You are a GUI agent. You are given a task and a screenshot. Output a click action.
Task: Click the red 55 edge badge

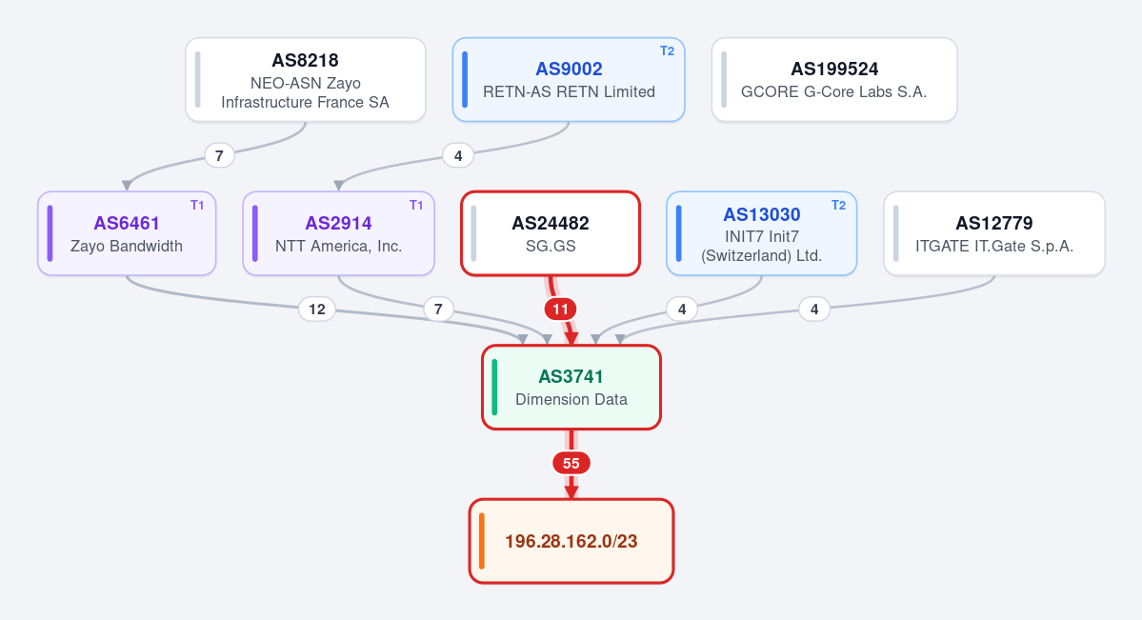click(x=571, y=464)
